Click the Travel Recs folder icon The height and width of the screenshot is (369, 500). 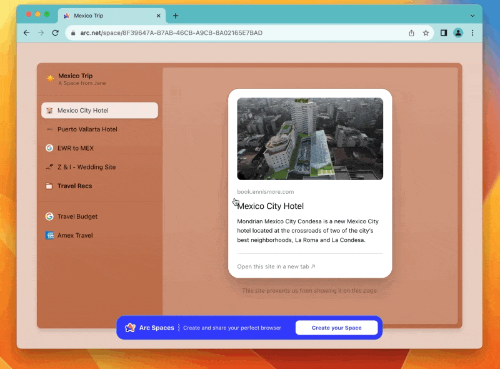point(49,186)
